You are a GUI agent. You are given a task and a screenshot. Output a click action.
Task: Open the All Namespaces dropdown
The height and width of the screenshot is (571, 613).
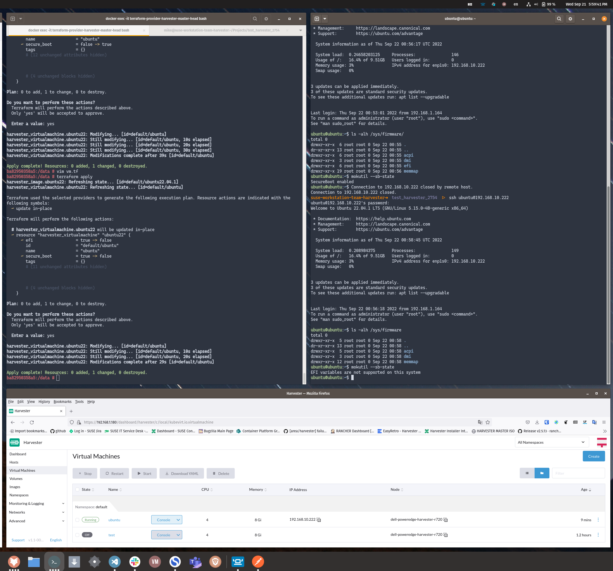point(552,442)
